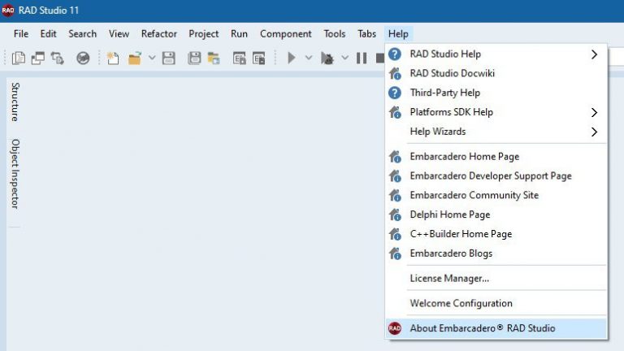The image size is (624, 351).
Task: Click RAD Studio Help question mark icon
Action: pyautogui.click(x=395, y=54)
